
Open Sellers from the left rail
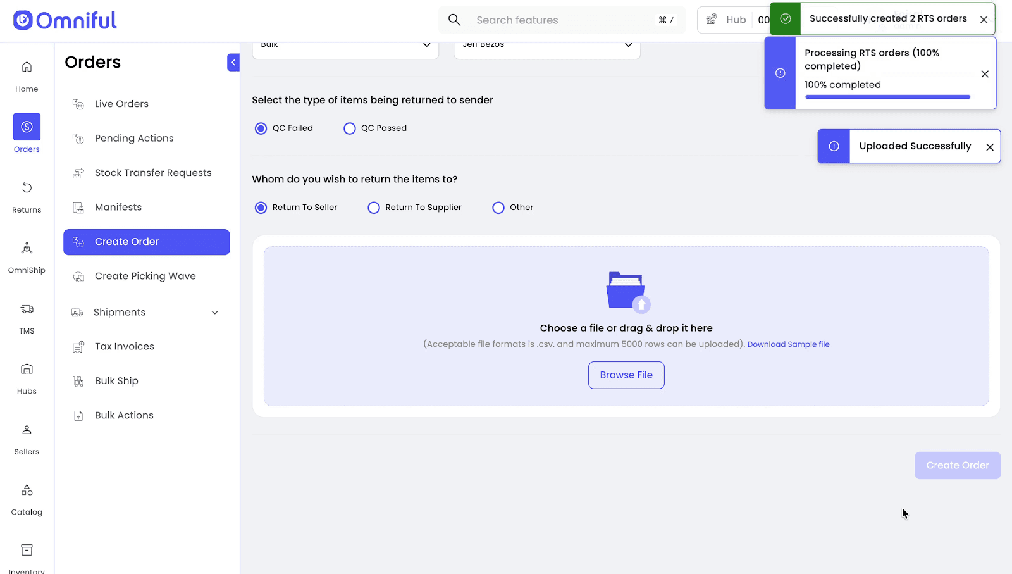click(x=27, y=430)
